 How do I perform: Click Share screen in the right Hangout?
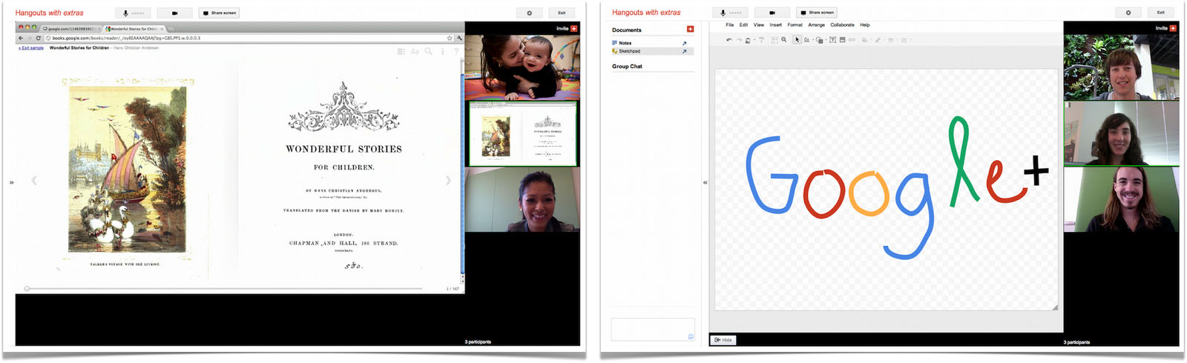pos(817,13)
